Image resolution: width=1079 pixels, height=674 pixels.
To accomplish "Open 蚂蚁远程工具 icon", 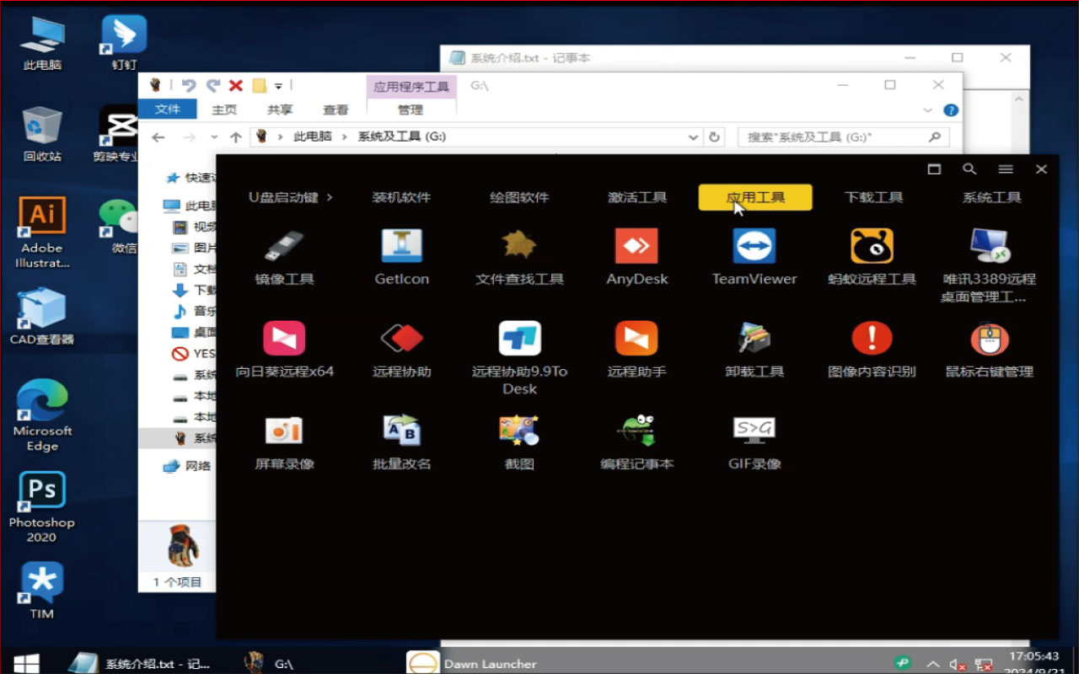I will (x=872, y=257).
